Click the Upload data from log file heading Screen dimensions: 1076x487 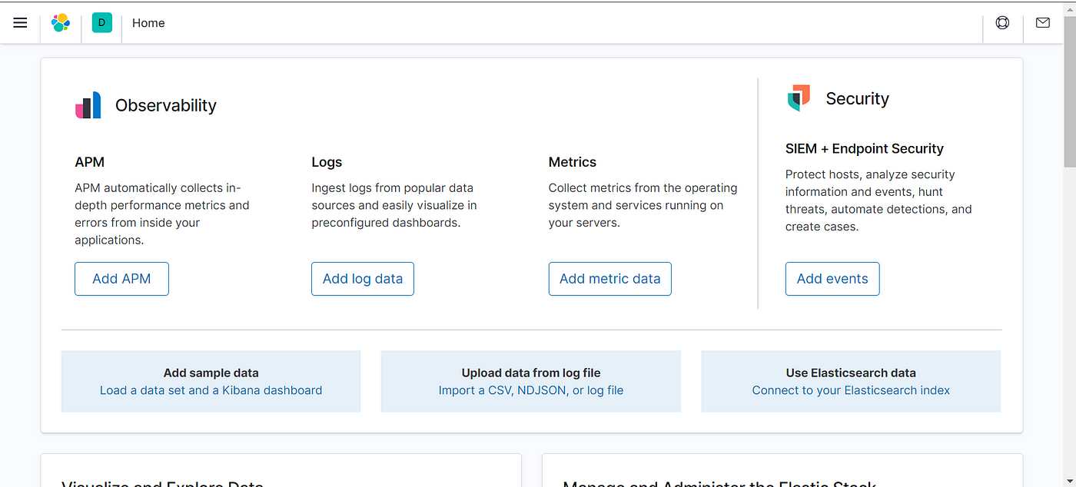[531, 373]
